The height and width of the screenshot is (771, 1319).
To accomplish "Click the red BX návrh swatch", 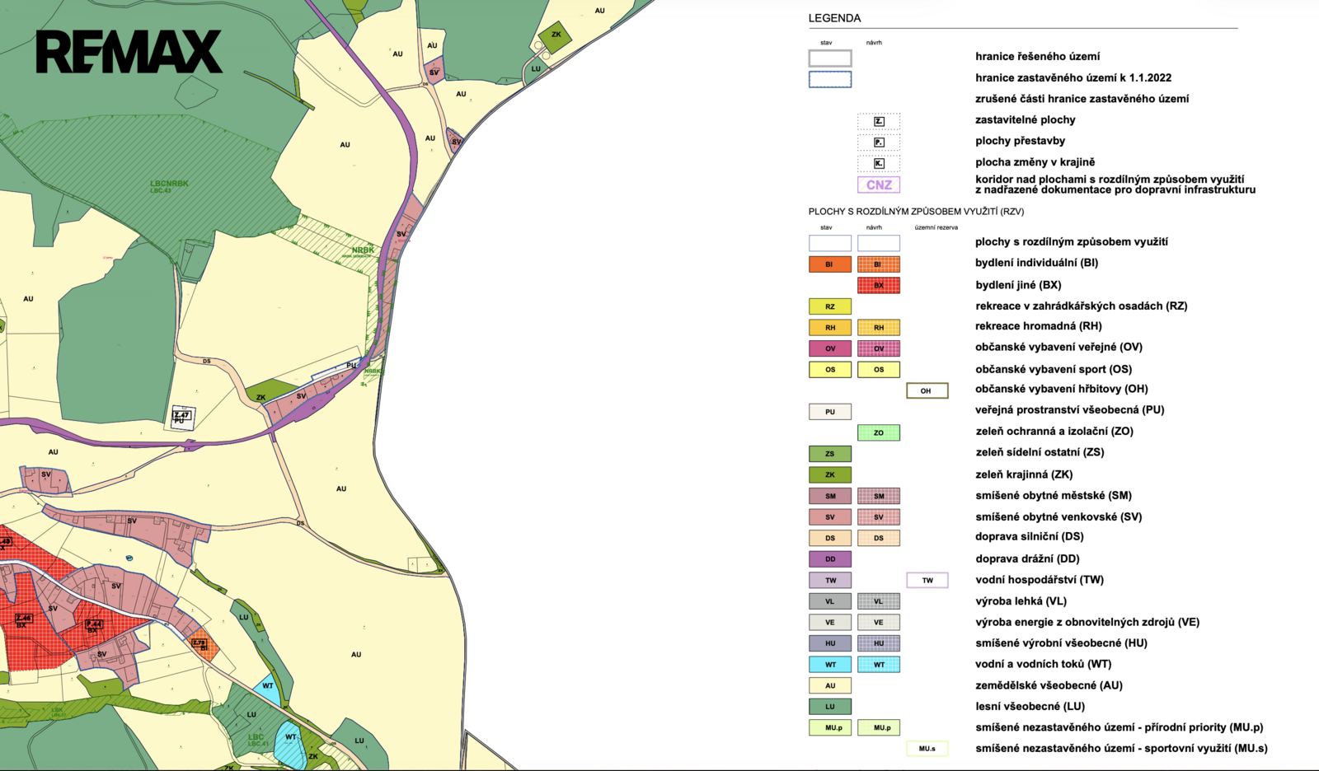I will (x=879, y=285).
